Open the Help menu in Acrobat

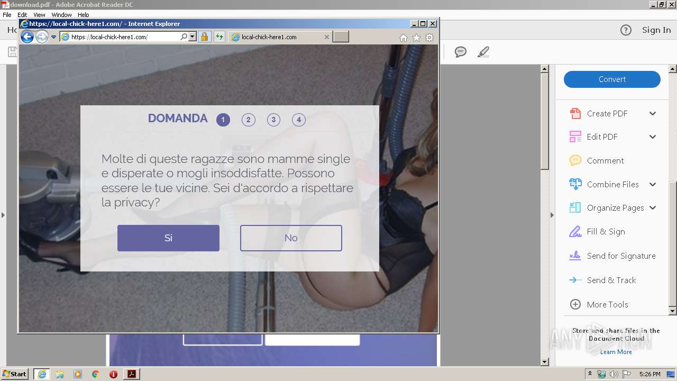tap(84, 15)
